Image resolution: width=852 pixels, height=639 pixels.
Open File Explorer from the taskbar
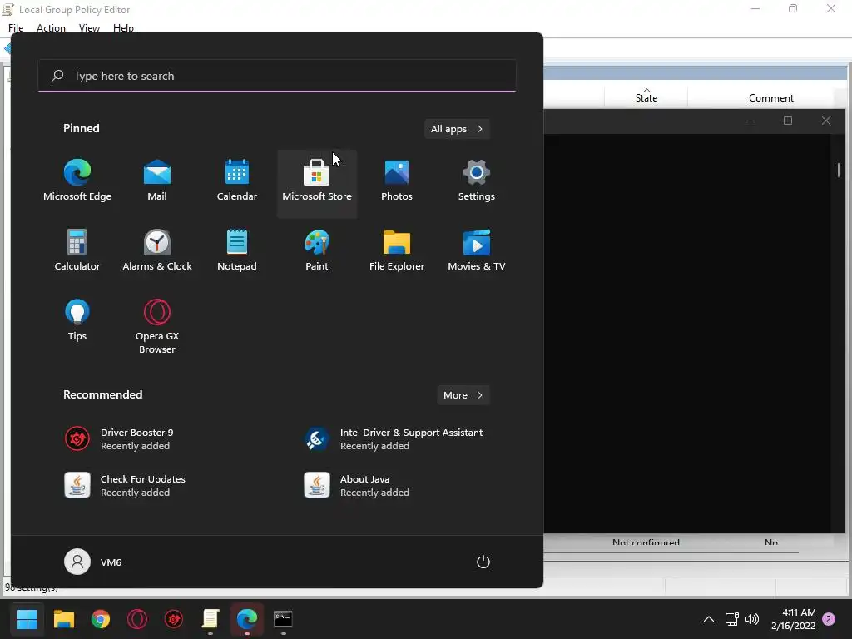tap(63, 619)
